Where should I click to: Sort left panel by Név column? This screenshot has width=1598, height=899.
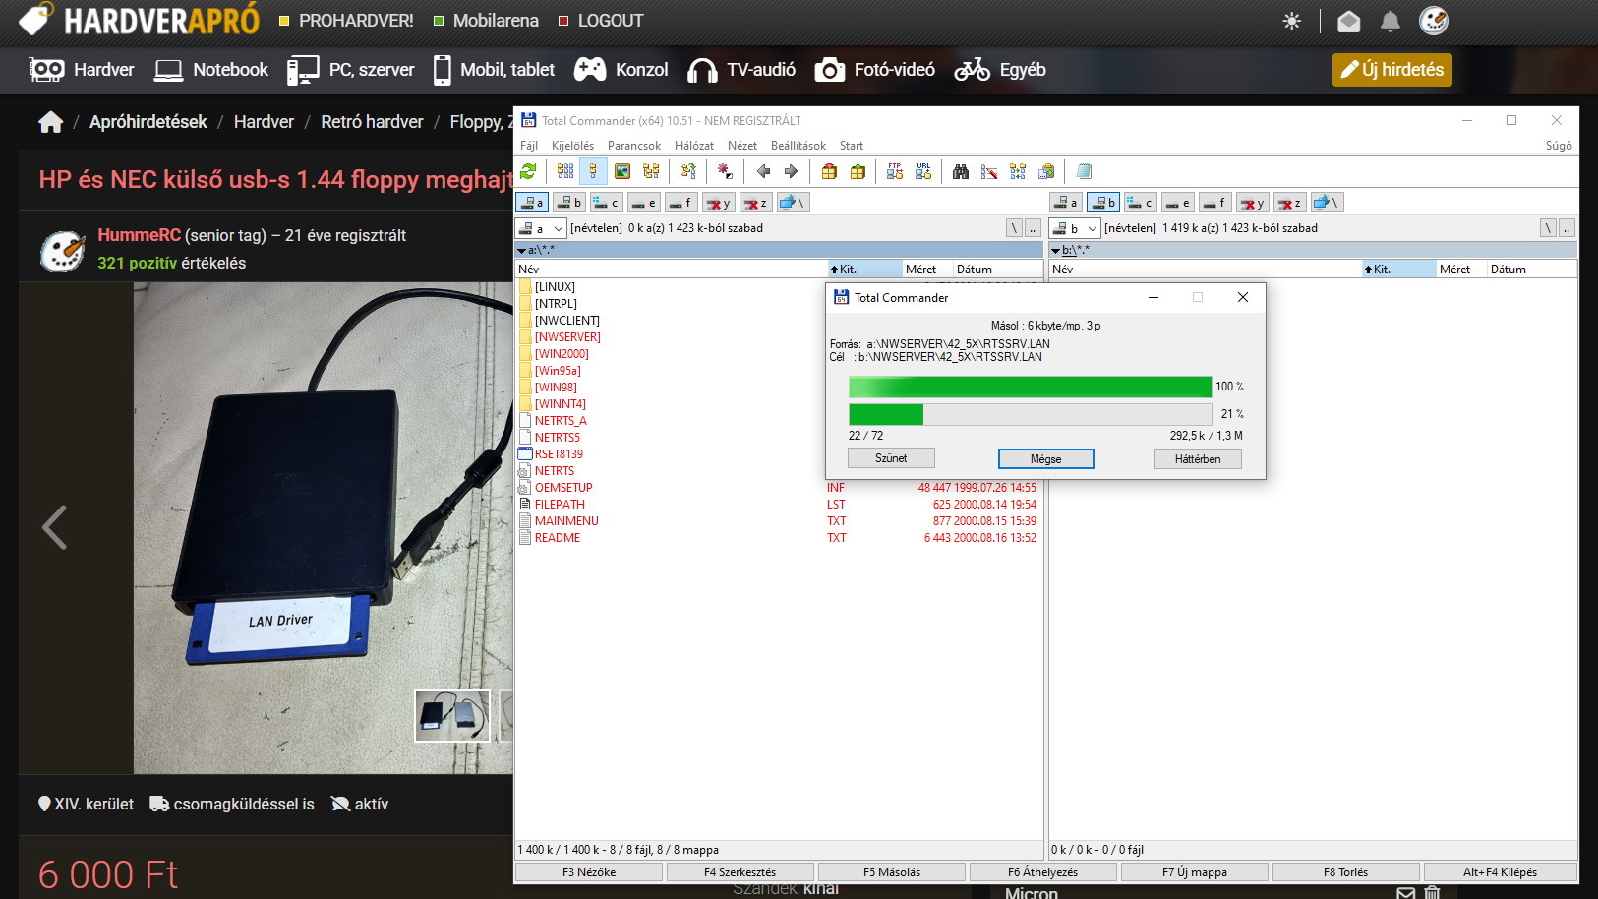click(672, 269)
